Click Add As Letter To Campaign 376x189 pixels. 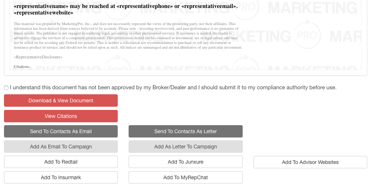[185, 147]
